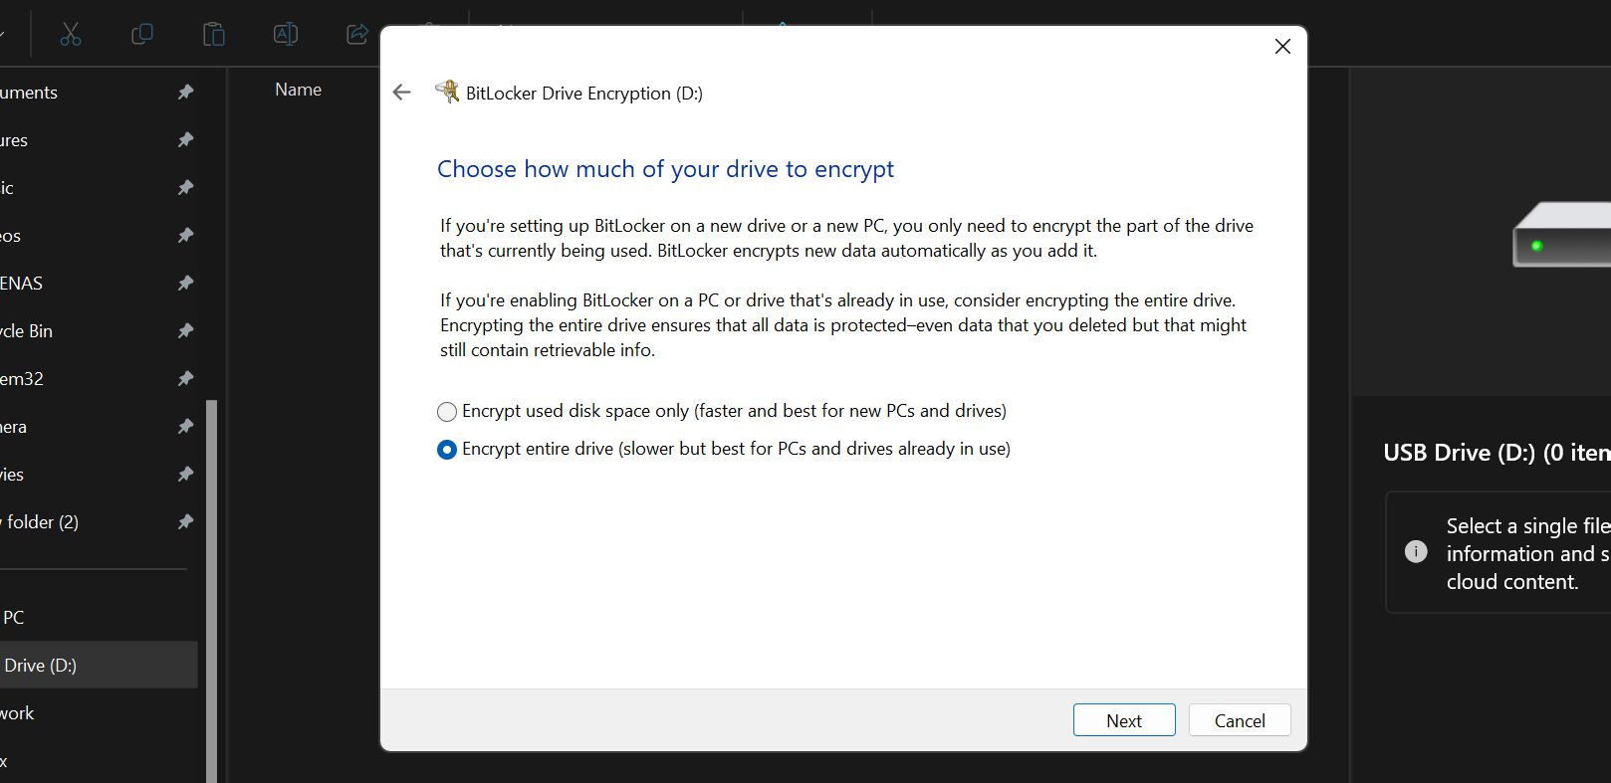The height and width of the screenshot is (783, 1611).
Task: Click the Rename icon in toolbar
Action: pyautogui.click(x=286, y=35)
